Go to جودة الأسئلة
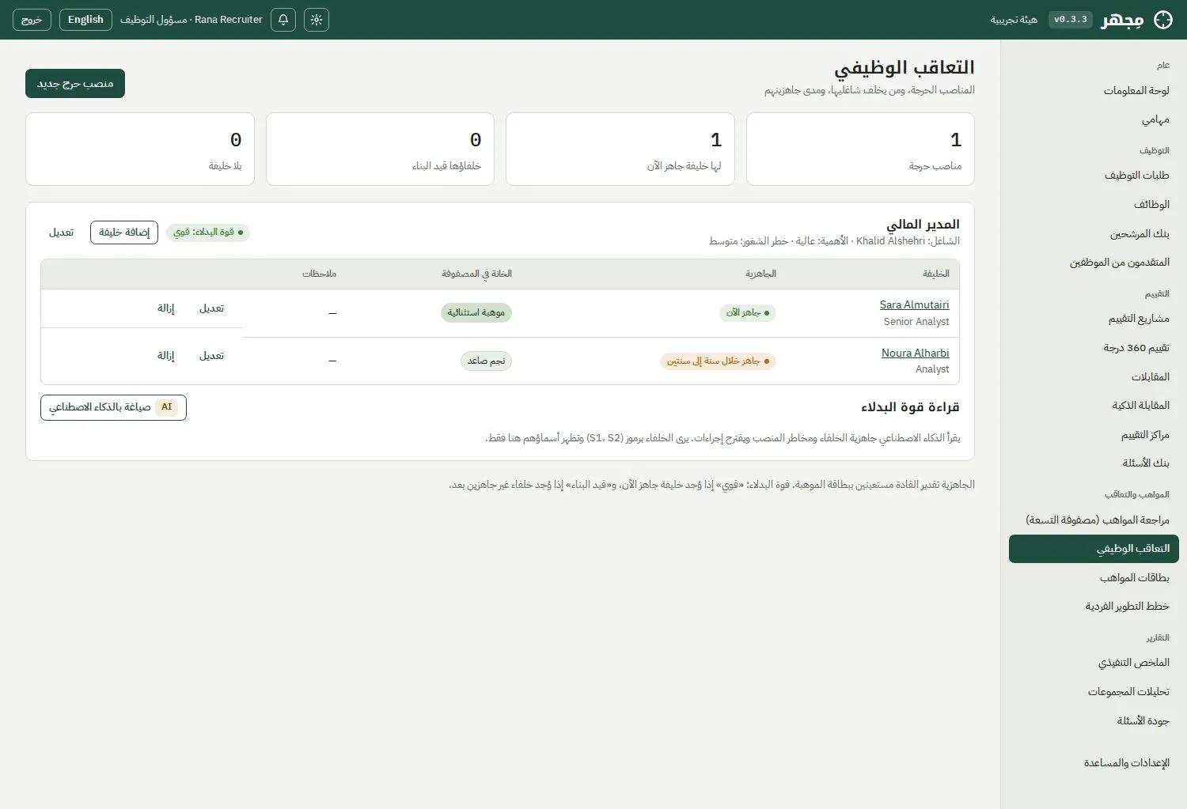1187x809 pixels. [1094, 721]
